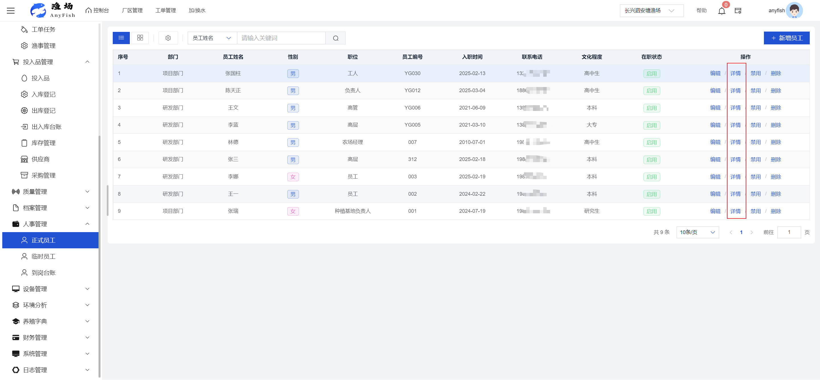Select the list view icon
820x384 pixels.
click(x=121, y=38)
